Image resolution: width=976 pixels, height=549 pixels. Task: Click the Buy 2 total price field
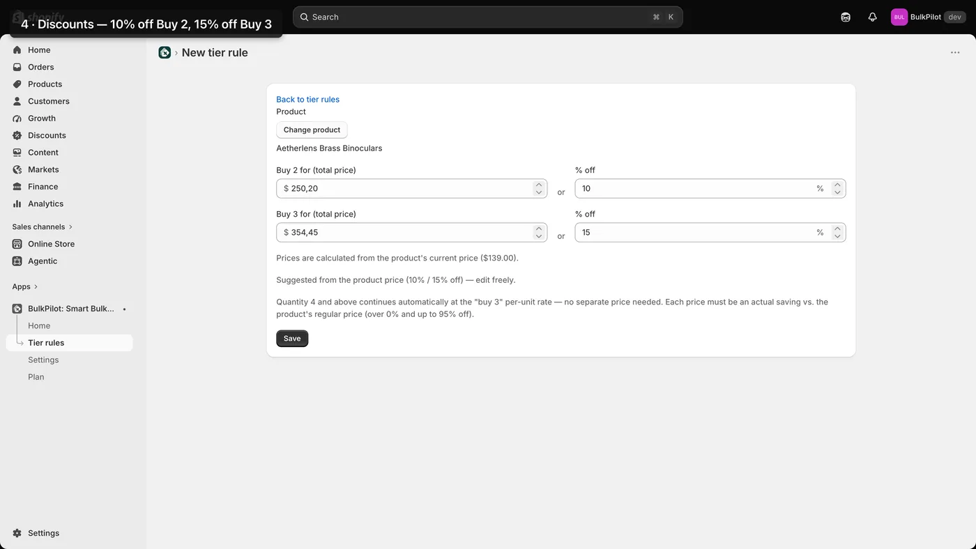(411, 189)
